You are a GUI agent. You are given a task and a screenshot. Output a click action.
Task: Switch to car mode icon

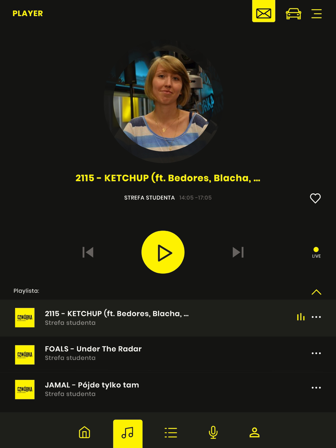293,14
